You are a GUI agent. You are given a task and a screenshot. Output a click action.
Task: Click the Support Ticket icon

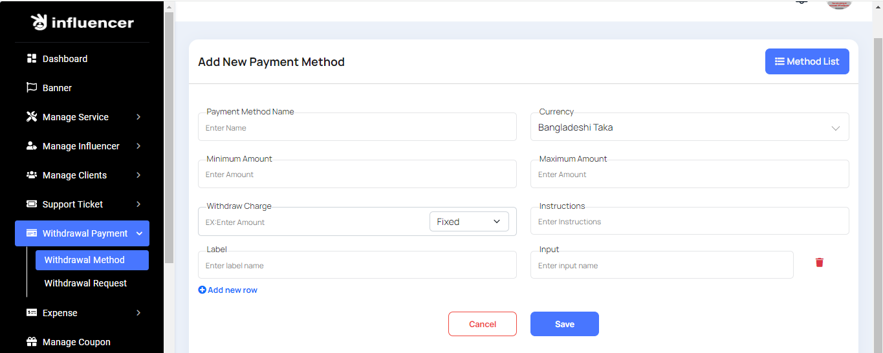(31, 204)
